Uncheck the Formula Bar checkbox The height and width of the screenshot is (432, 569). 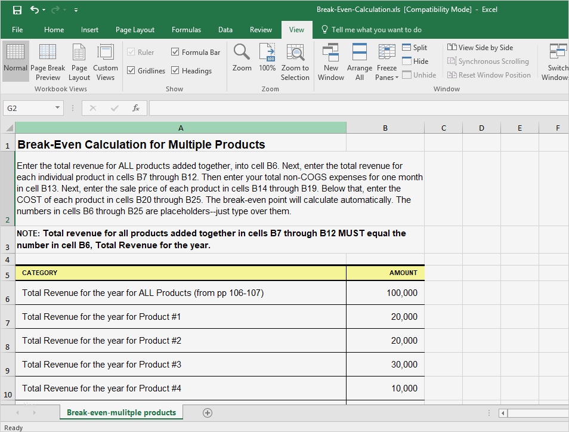[175, 52]
